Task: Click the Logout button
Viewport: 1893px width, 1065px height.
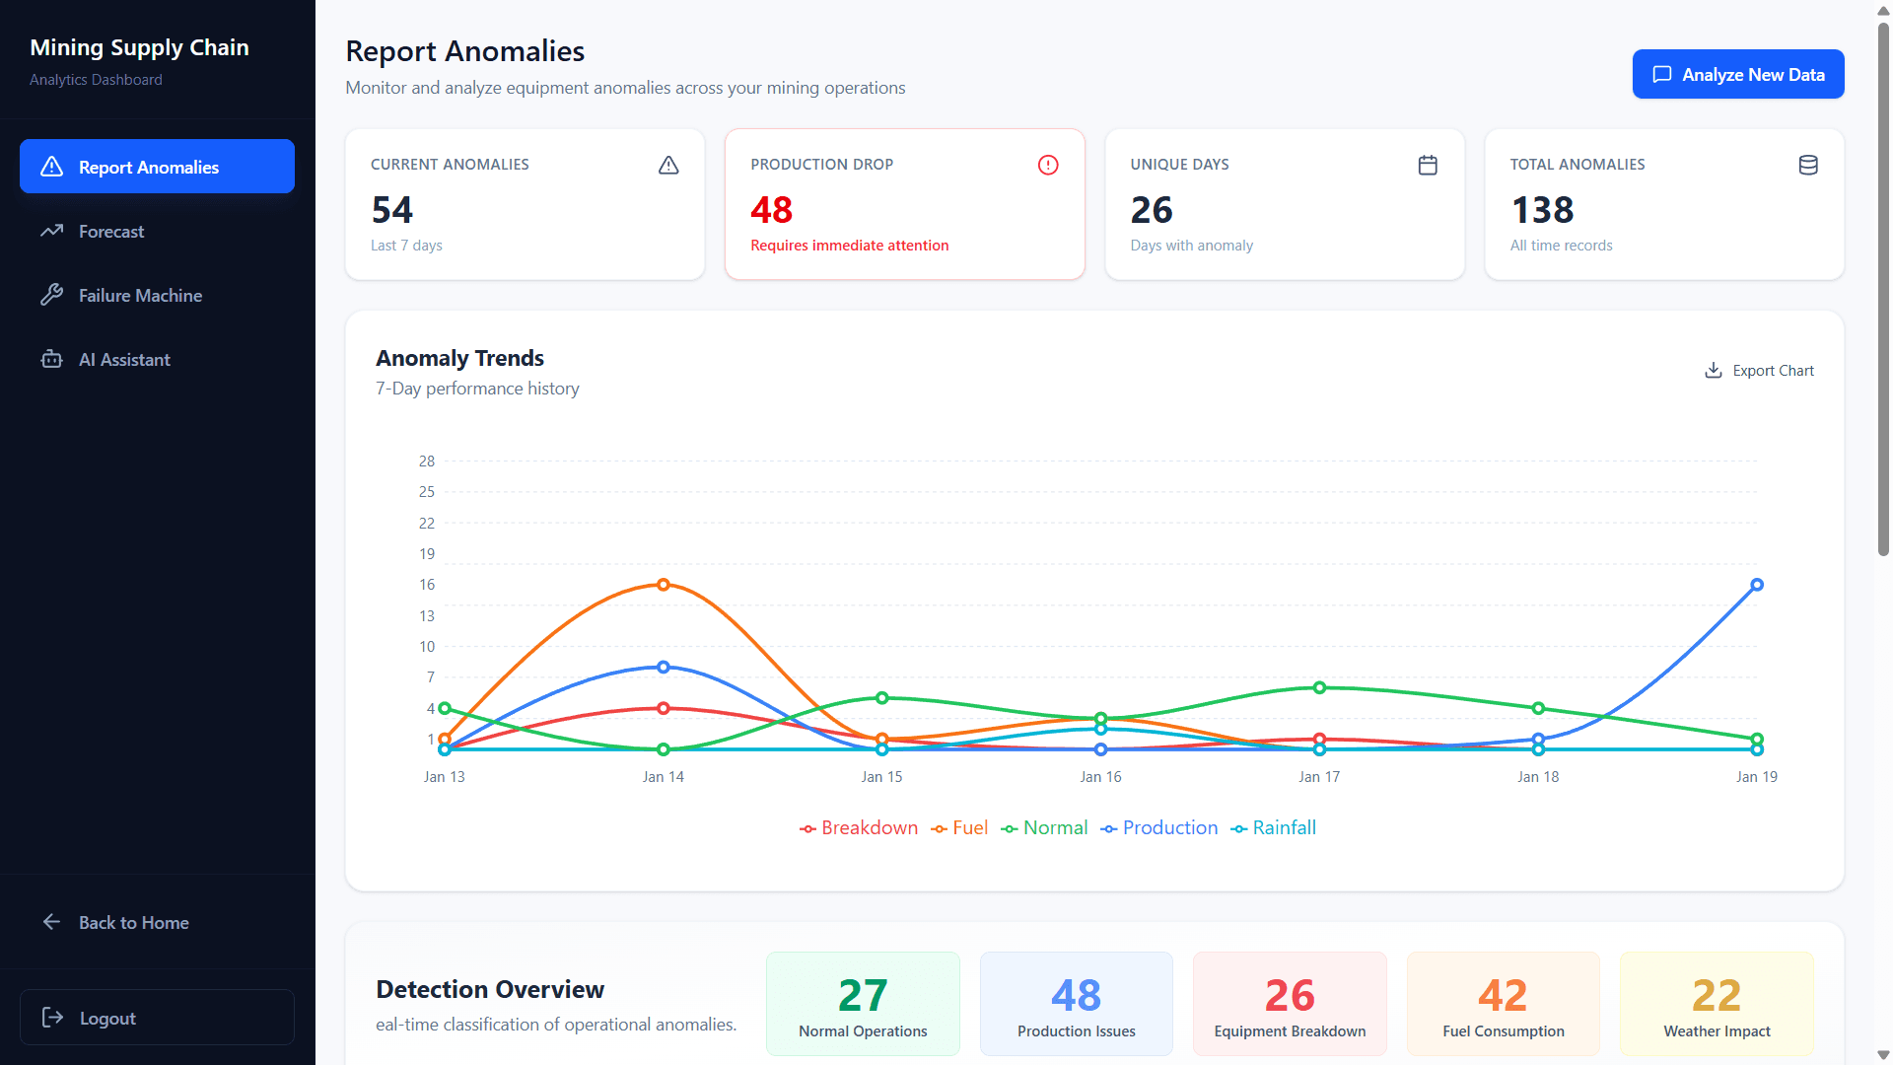Action: (157, 1017)
